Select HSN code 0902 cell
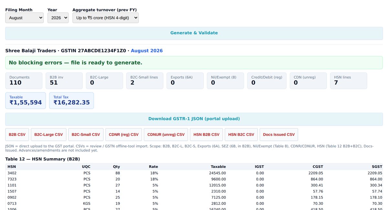The image size is (388, 210). coord(12,198)
